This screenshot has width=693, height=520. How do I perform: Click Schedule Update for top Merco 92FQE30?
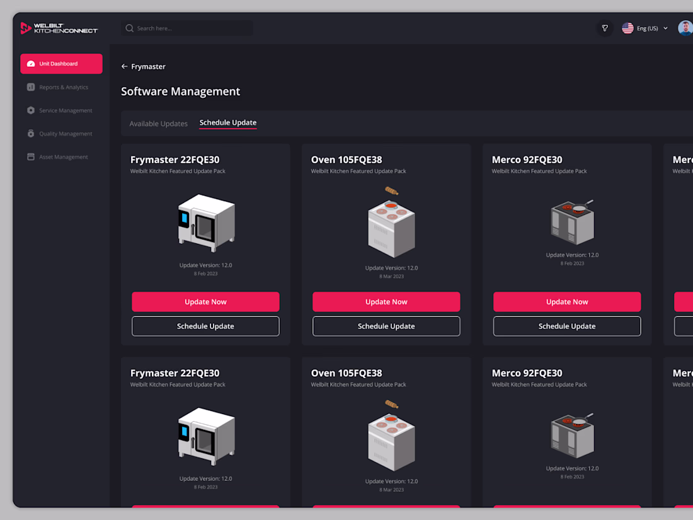567,326
